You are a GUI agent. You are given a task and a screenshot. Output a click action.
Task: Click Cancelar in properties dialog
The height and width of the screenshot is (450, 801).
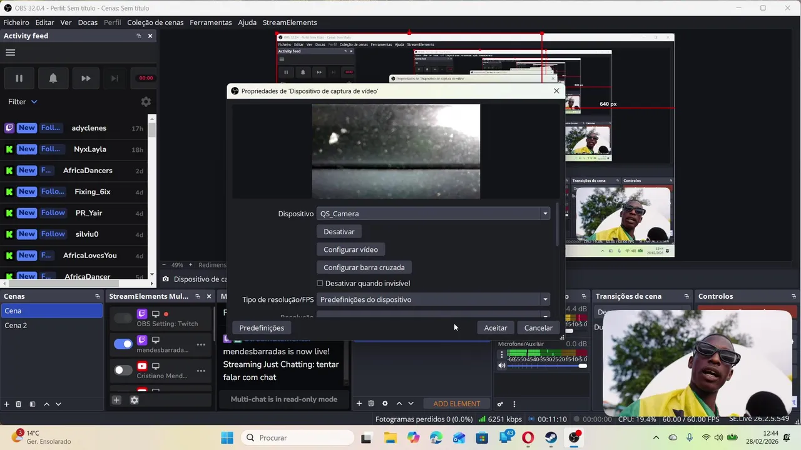click(538, 328)
